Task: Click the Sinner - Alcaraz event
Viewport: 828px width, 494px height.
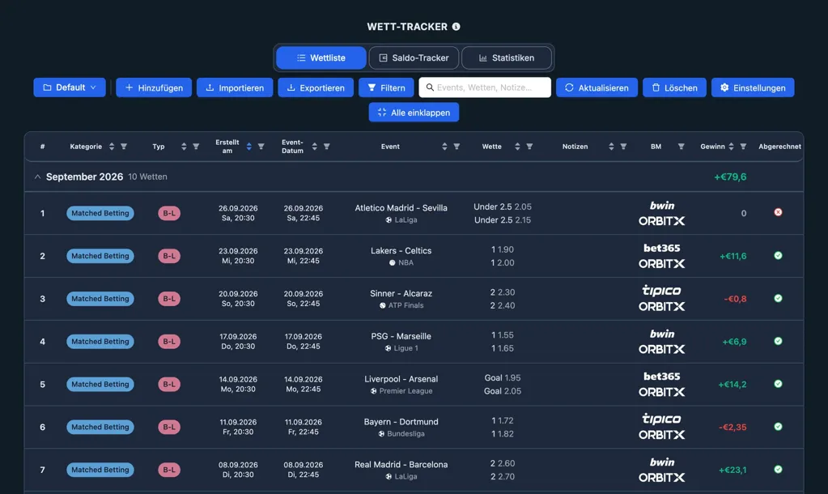Action: tap(401, 294)
